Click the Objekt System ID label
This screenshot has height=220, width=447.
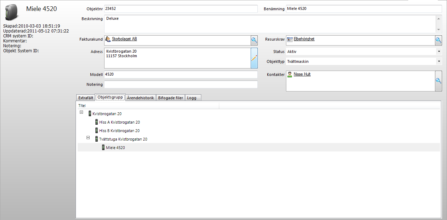(x=21, y=50)
